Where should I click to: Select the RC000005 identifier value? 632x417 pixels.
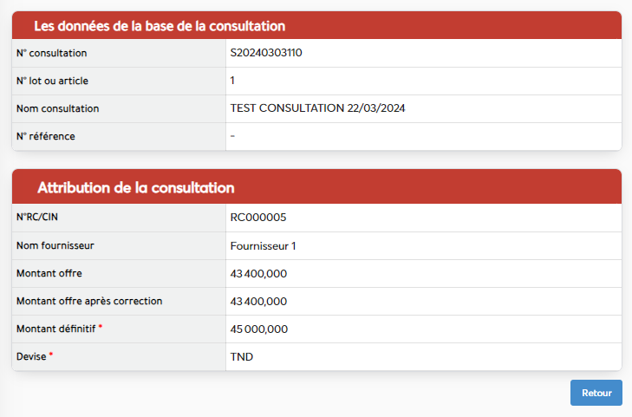click(x=258, y=218)
